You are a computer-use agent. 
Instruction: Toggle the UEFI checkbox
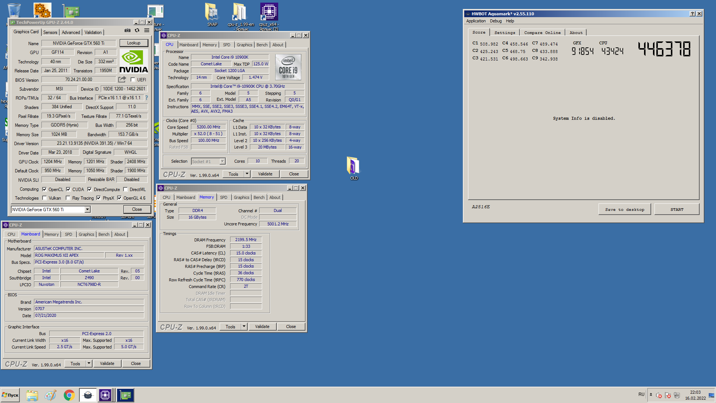pyautogui.click(x=133, y=79)
